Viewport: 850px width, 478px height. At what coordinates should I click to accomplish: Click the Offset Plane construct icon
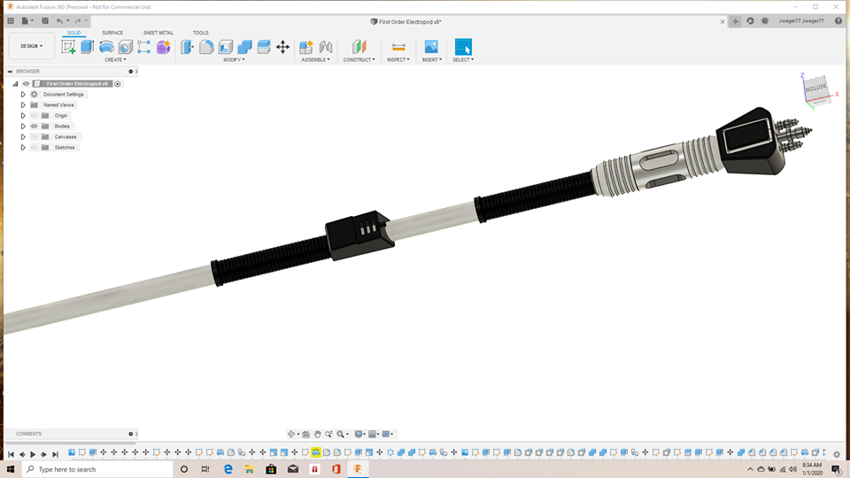coord(359,47)
